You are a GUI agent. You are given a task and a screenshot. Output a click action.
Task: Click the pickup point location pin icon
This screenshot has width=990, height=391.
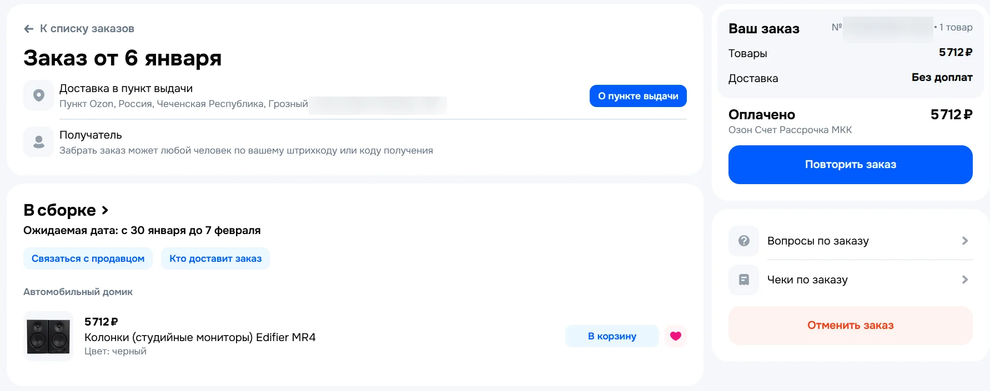(39, 95)
